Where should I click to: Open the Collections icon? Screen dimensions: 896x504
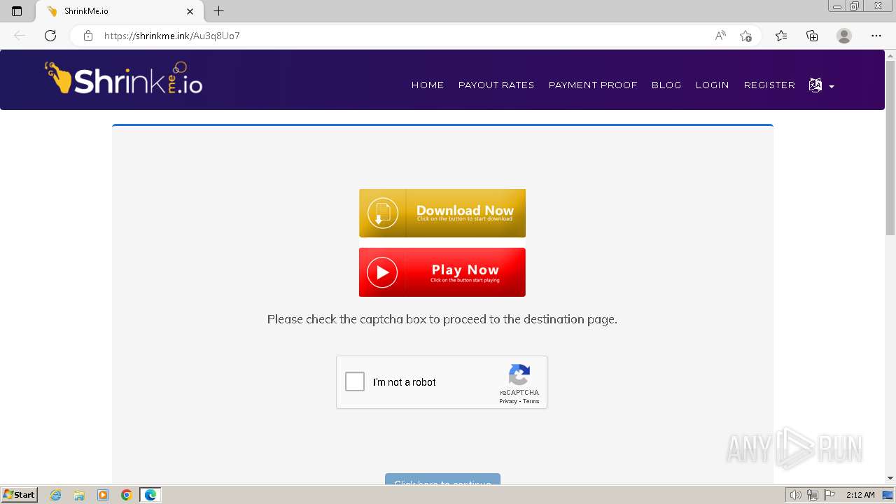(x=812, y=36)
